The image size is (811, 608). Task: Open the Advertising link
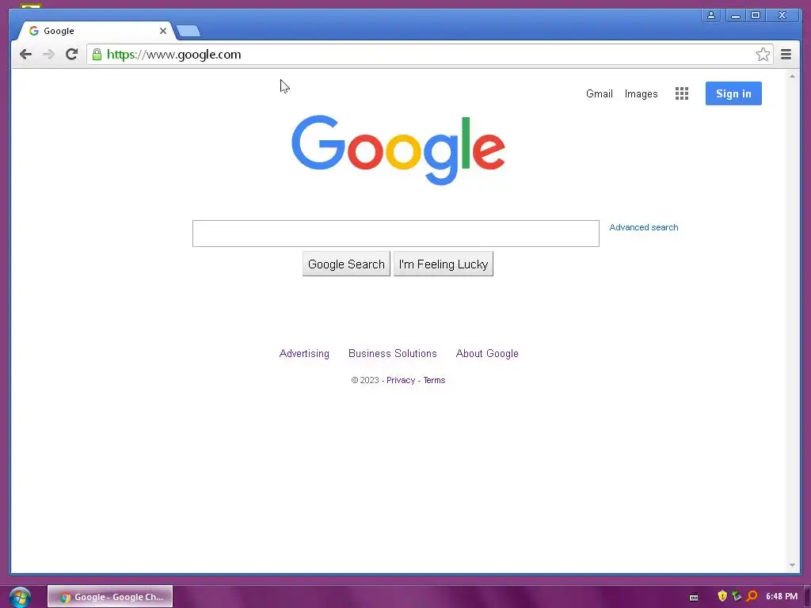click(304, 354)
